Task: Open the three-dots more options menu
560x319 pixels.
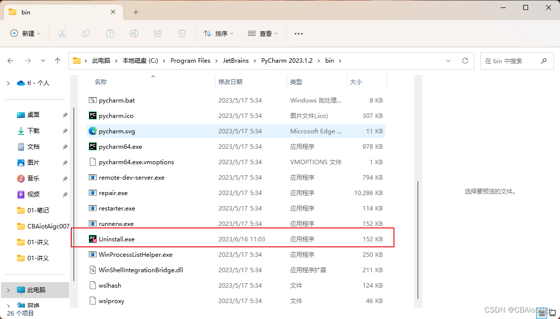Action: 299,33
